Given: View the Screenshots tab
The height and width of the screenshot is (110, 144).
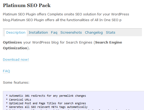Looking at the screenshot, I should [x=71, y=33].
